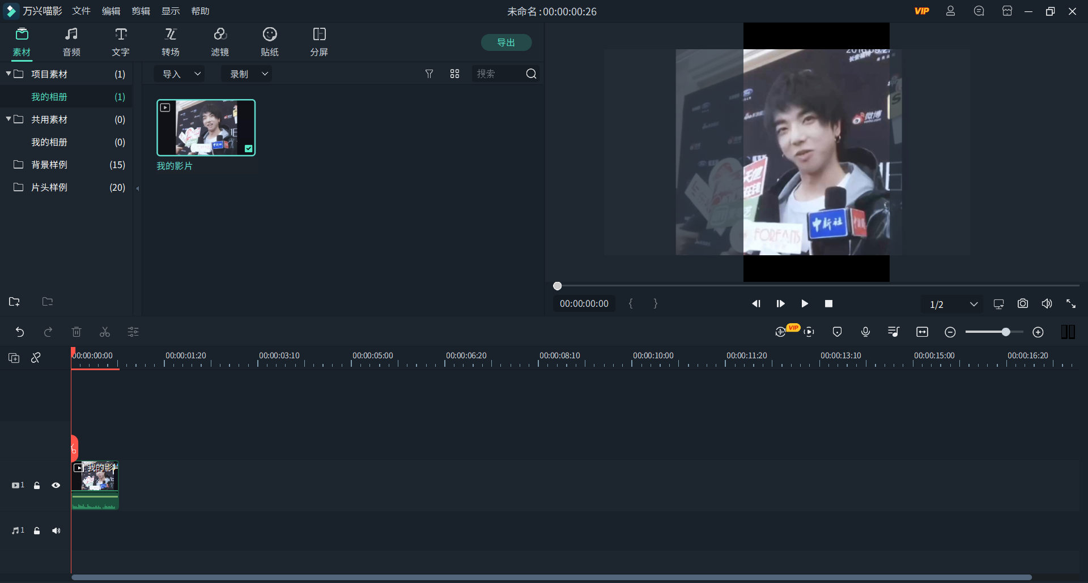Open the 录制 record dropdown

point(246,74)
